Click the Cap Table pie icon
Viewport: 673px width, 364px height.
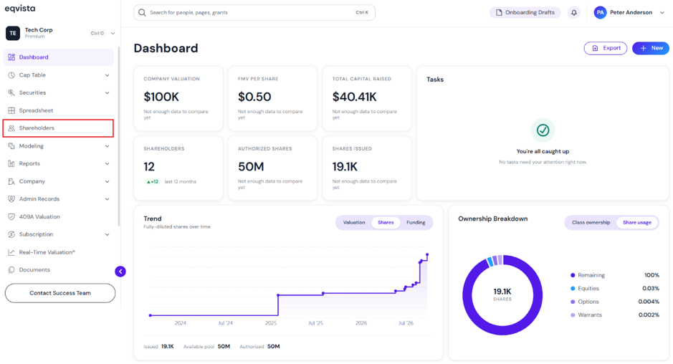click(11, 75)
